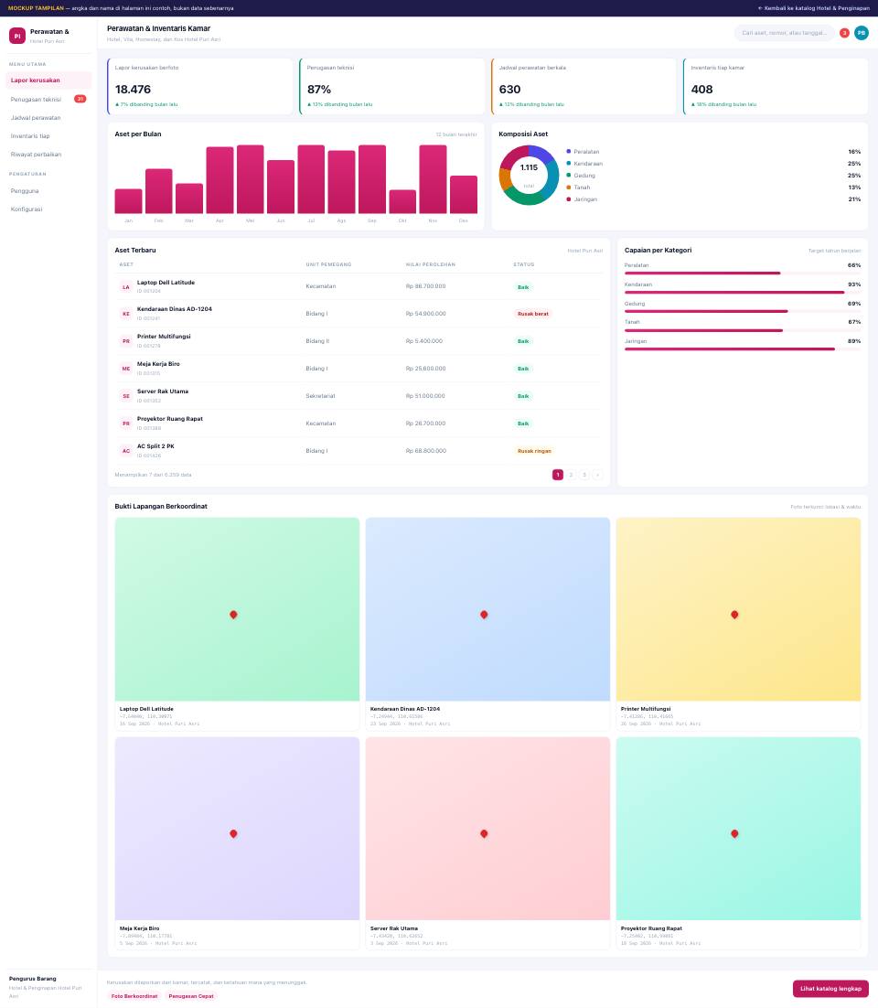878x1008 pixels.
Task: Go to pagination page 3
Action: 584,475
